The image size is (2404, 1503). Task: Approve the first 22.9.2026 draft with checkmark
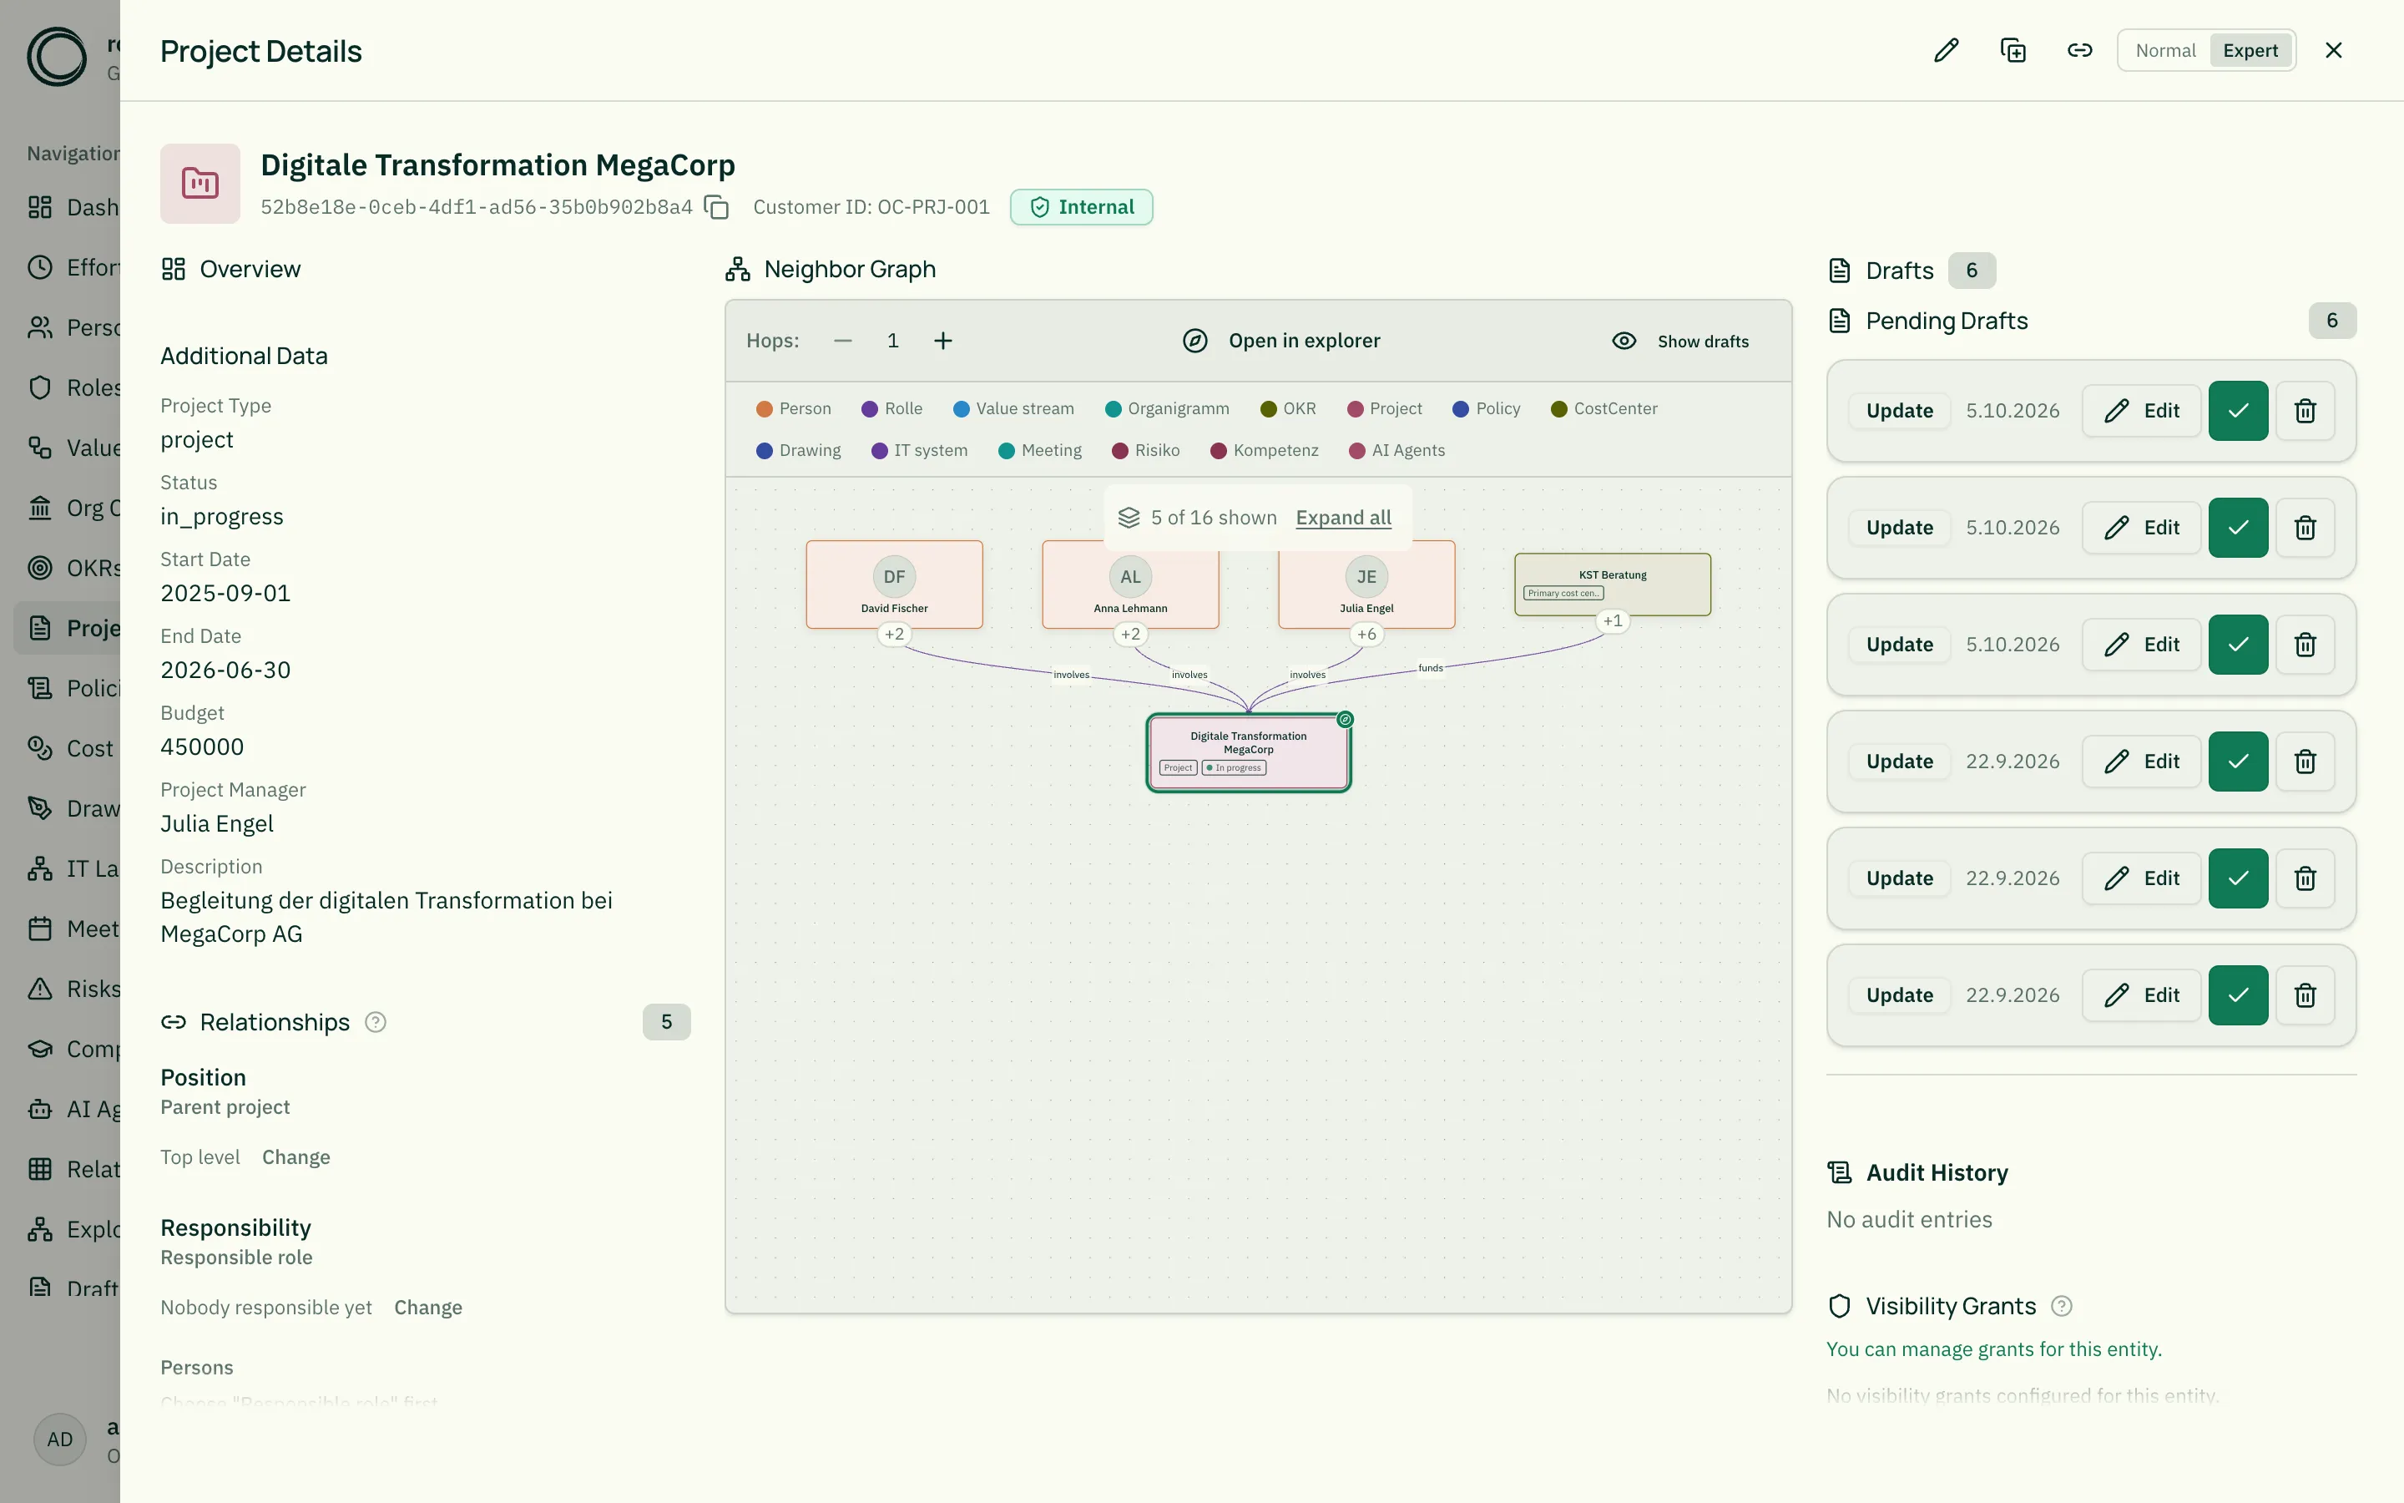(2238, 762)
